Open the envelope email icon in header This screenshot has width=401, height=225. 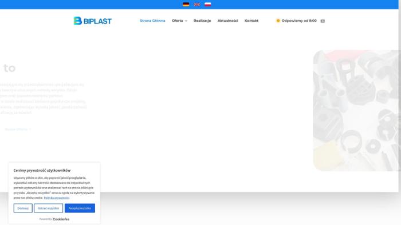(323, 21)
